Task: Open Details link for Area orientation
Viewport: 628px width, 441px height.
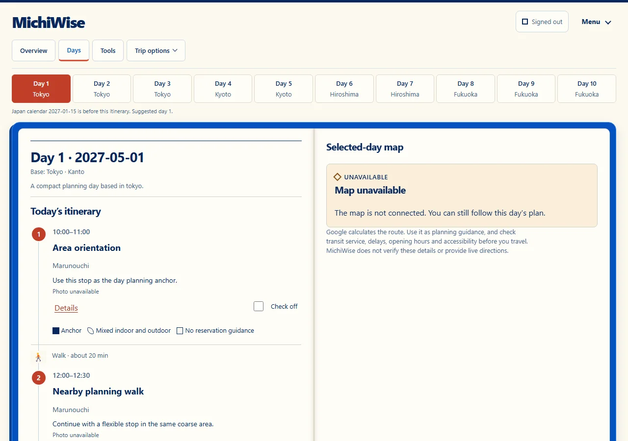Action: [x=66, y=308]
